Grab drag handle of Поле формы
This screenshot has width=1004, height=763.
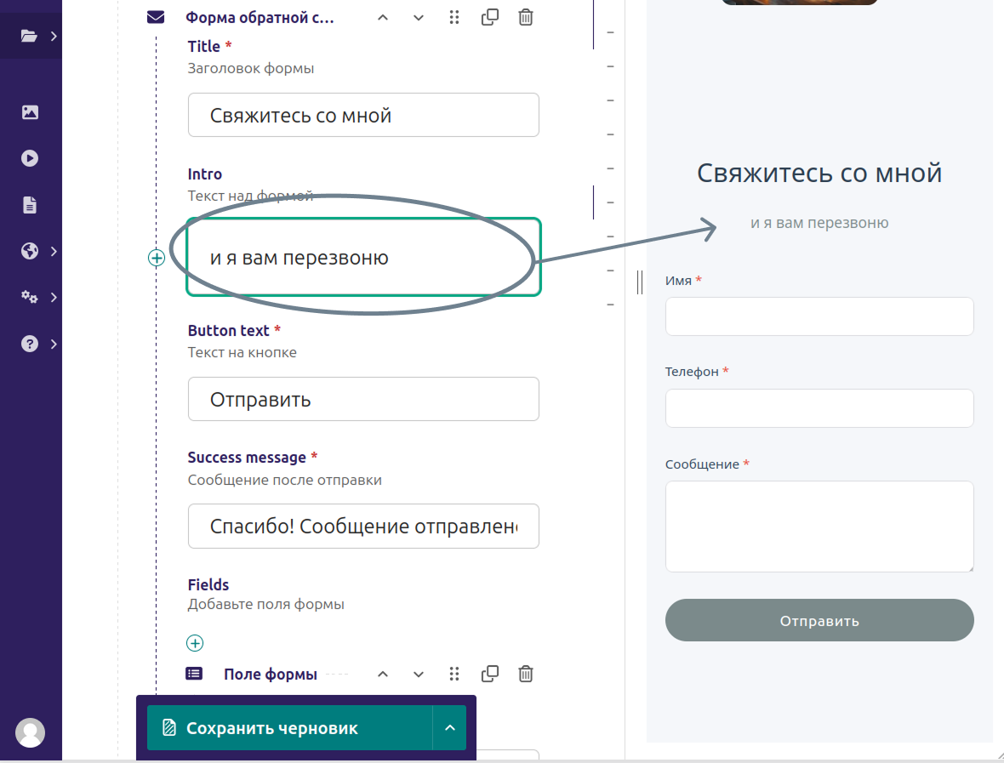pos(454,674)
